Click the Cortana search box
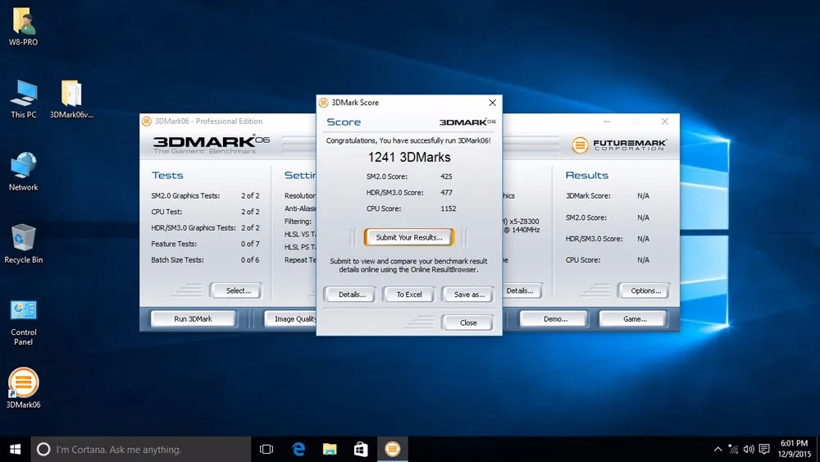The width and height of the screenshot is (820, 462). pos(141,450)
